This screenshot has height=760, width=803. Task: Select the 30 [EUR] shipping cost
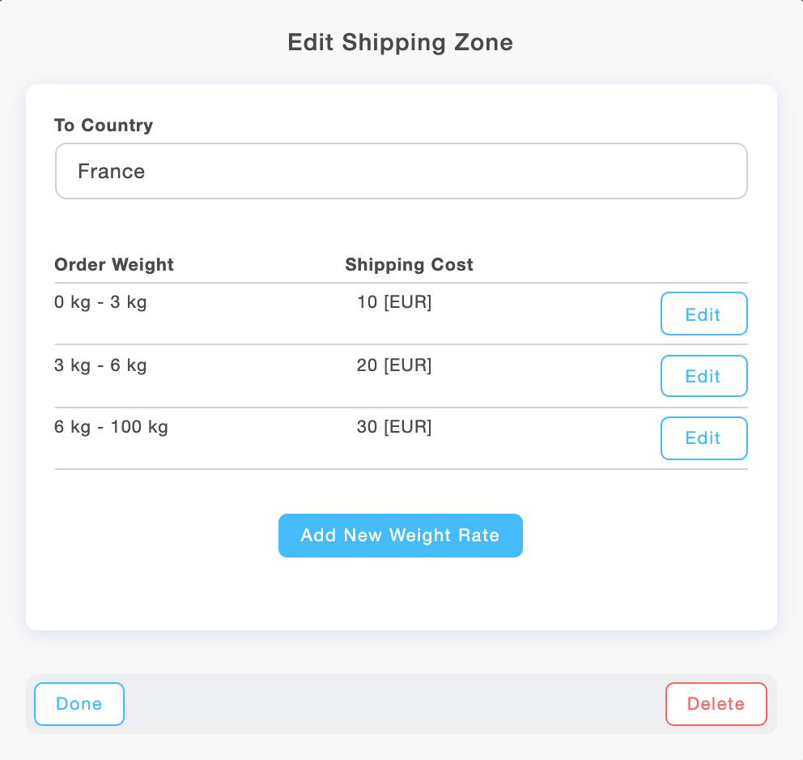pyautogui.click(x=394, y=427)
